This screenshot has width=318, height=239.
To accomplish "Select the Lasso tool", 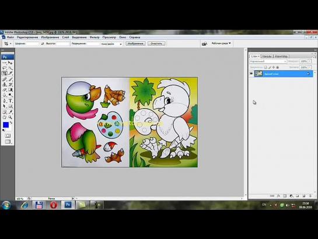I will click(5, 68).
